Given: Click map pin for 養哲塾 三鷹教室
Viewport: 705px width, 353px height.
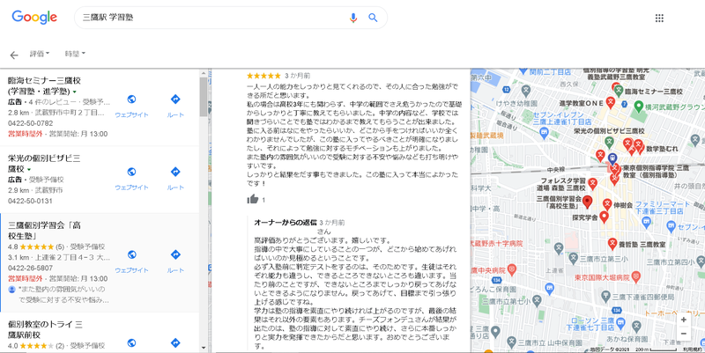Looking at the screenshot, I should (x=612, y=244).
